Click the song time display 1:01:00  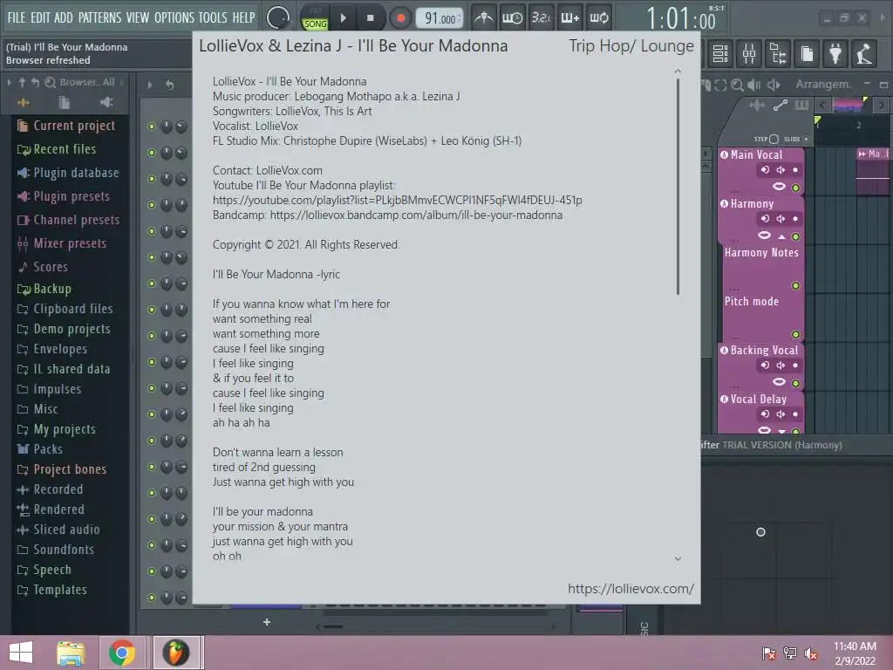click(x=681, y=19)
